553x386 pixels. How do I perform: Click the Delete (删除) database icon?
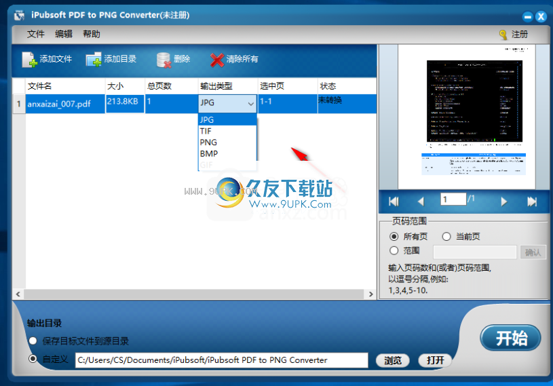click(164, 60)
